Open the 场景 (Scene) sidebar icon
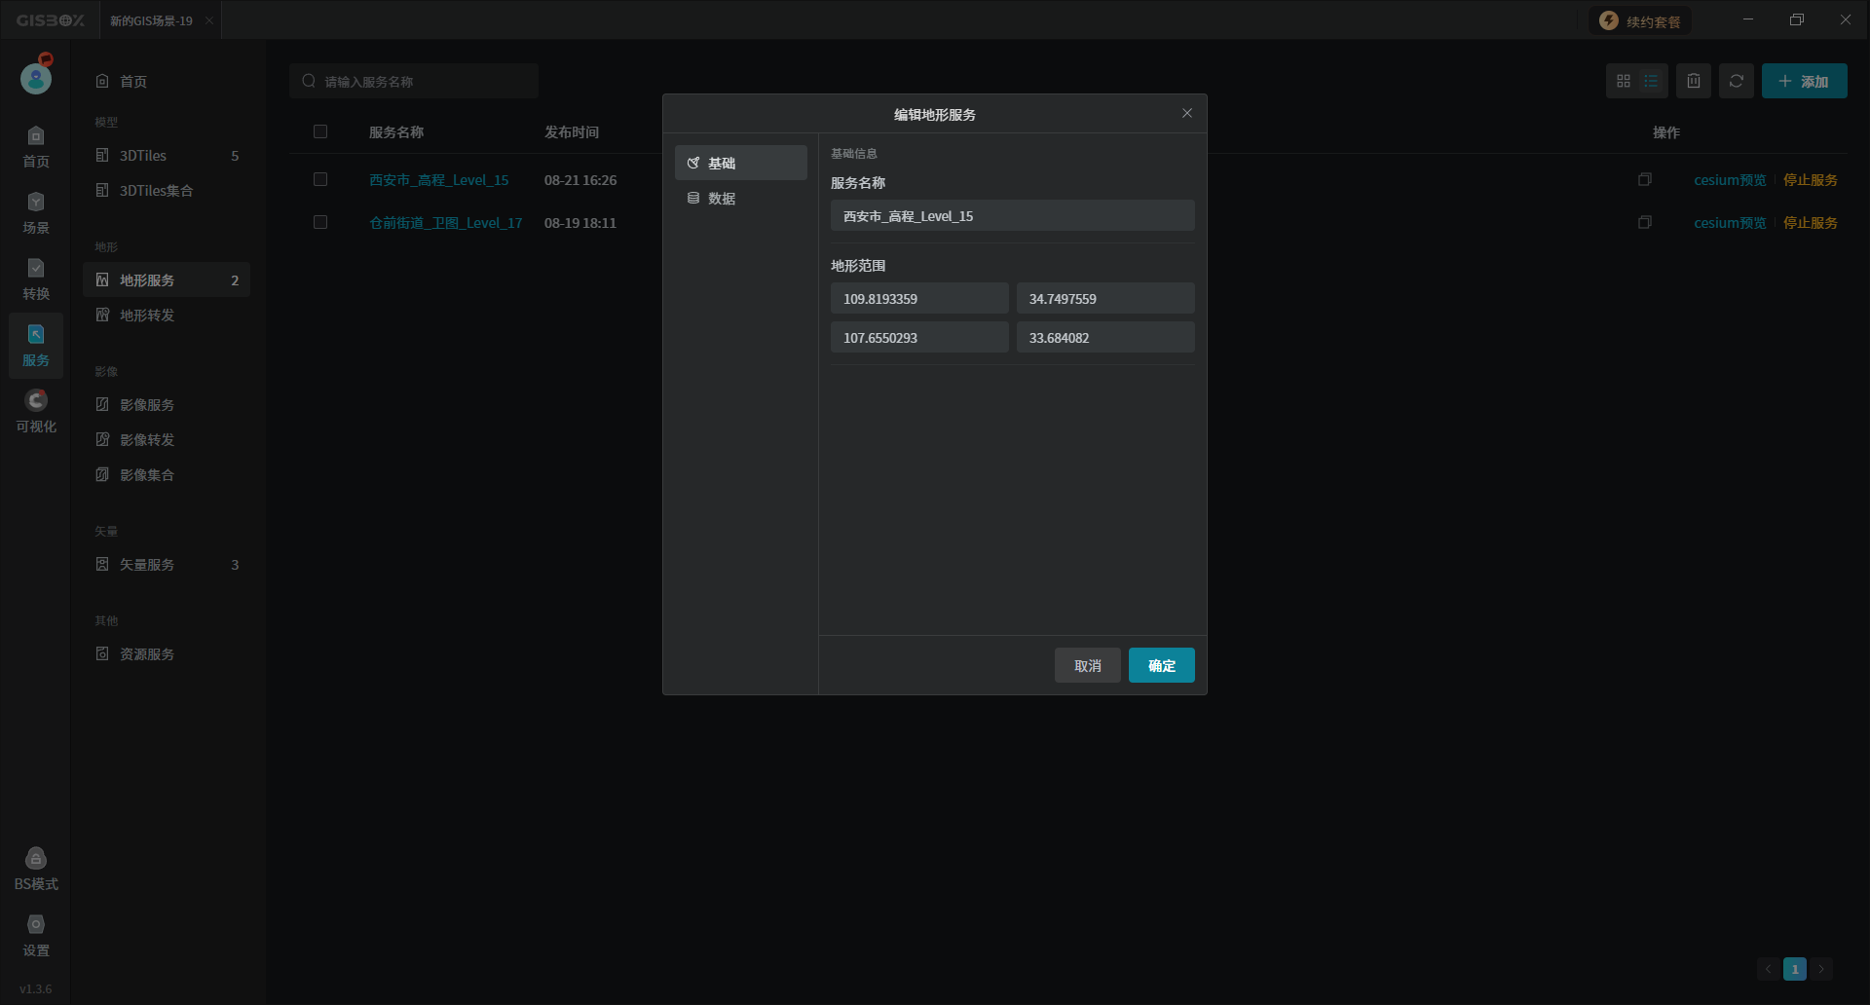The width and height of the screenshot is (1870, 1005). [x=36, y=212]
